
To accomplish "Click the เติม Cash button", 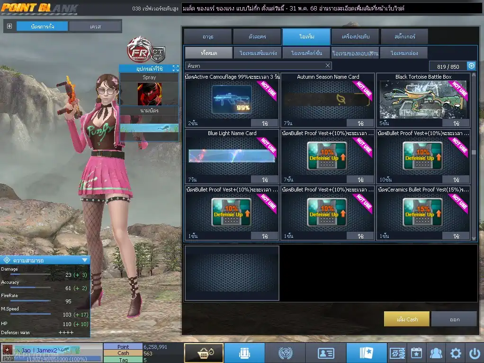I will point(406,319).
